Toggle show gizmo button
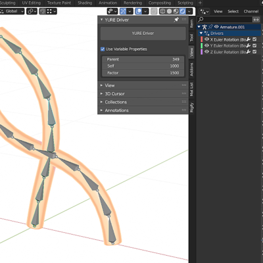This screenshot has height=263, width=263. pyautogui.click(x=123, y=11)
